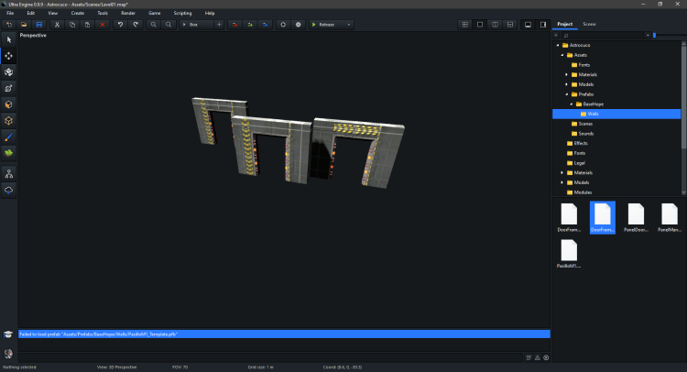Switch to the Scene tab
Screen dimensions: 687x372
[589, 24]
